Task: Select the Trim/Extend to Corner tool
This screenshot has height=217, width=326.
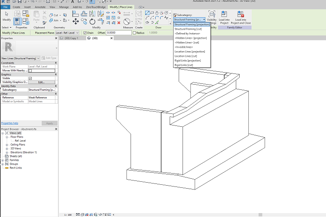Action: click(101, 21)
